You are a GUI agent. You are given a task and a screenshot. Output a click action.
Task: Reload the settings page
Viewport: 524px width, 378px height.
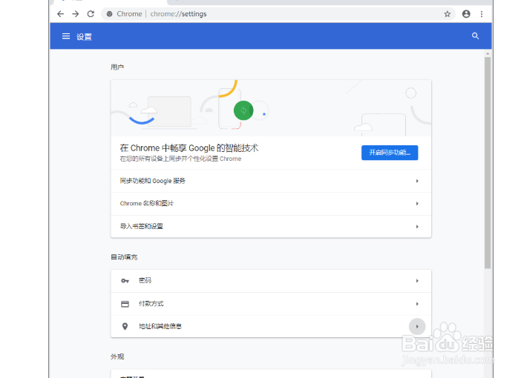91,14
